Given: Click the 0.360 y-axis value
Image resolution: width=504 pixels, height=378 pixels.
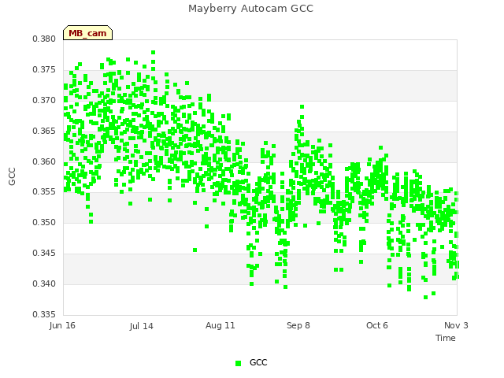Looking at the screenshot, I should (x=44, y=161).
